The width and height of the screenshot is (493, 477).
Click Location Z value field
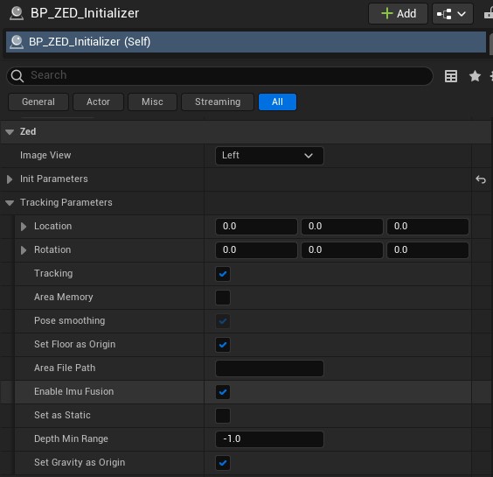427,227
